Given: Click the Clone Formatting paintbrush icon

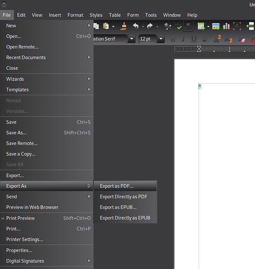Looking at the screenshot, I should coord(123,26).
